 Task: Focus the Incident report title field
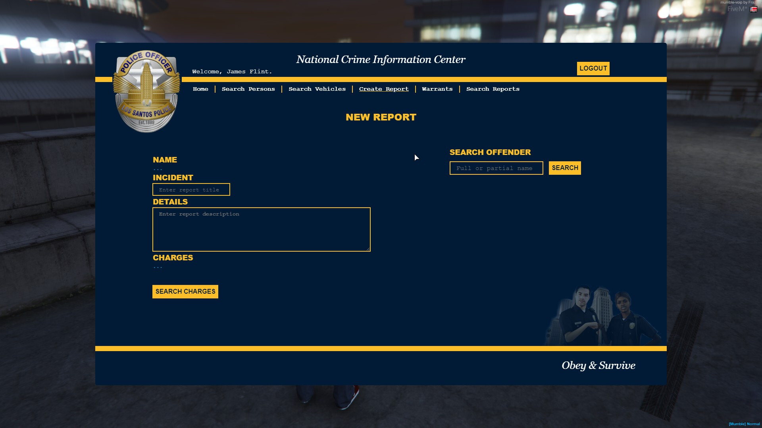[x=191, y=190]
